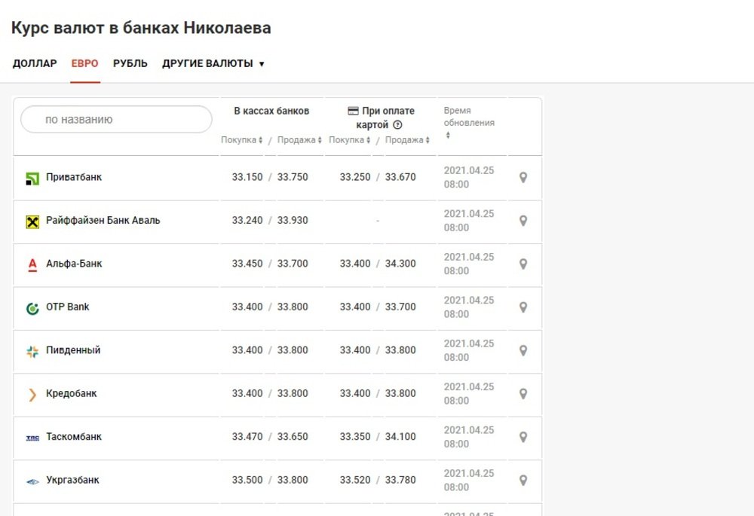Open Таскомбанк location pin
Screen dimensions: 754x516
pyautogui.click(x=523, y=437)
